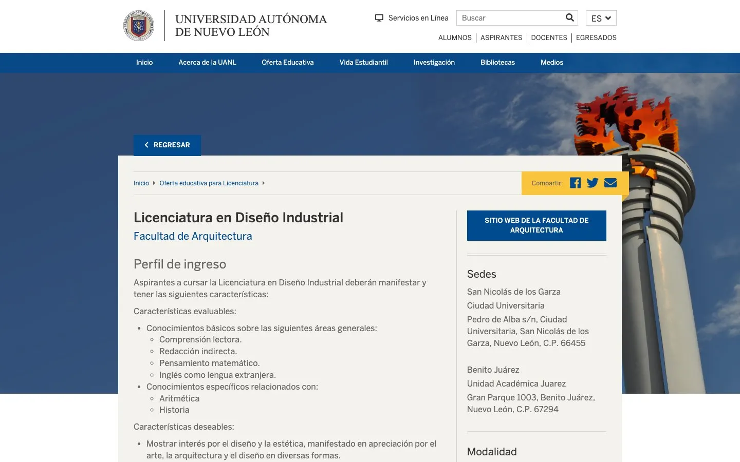The width and height of the screenshot is (740, 462).
Task: Go to Inicio breadcrumb link
Action: [141, 183]
